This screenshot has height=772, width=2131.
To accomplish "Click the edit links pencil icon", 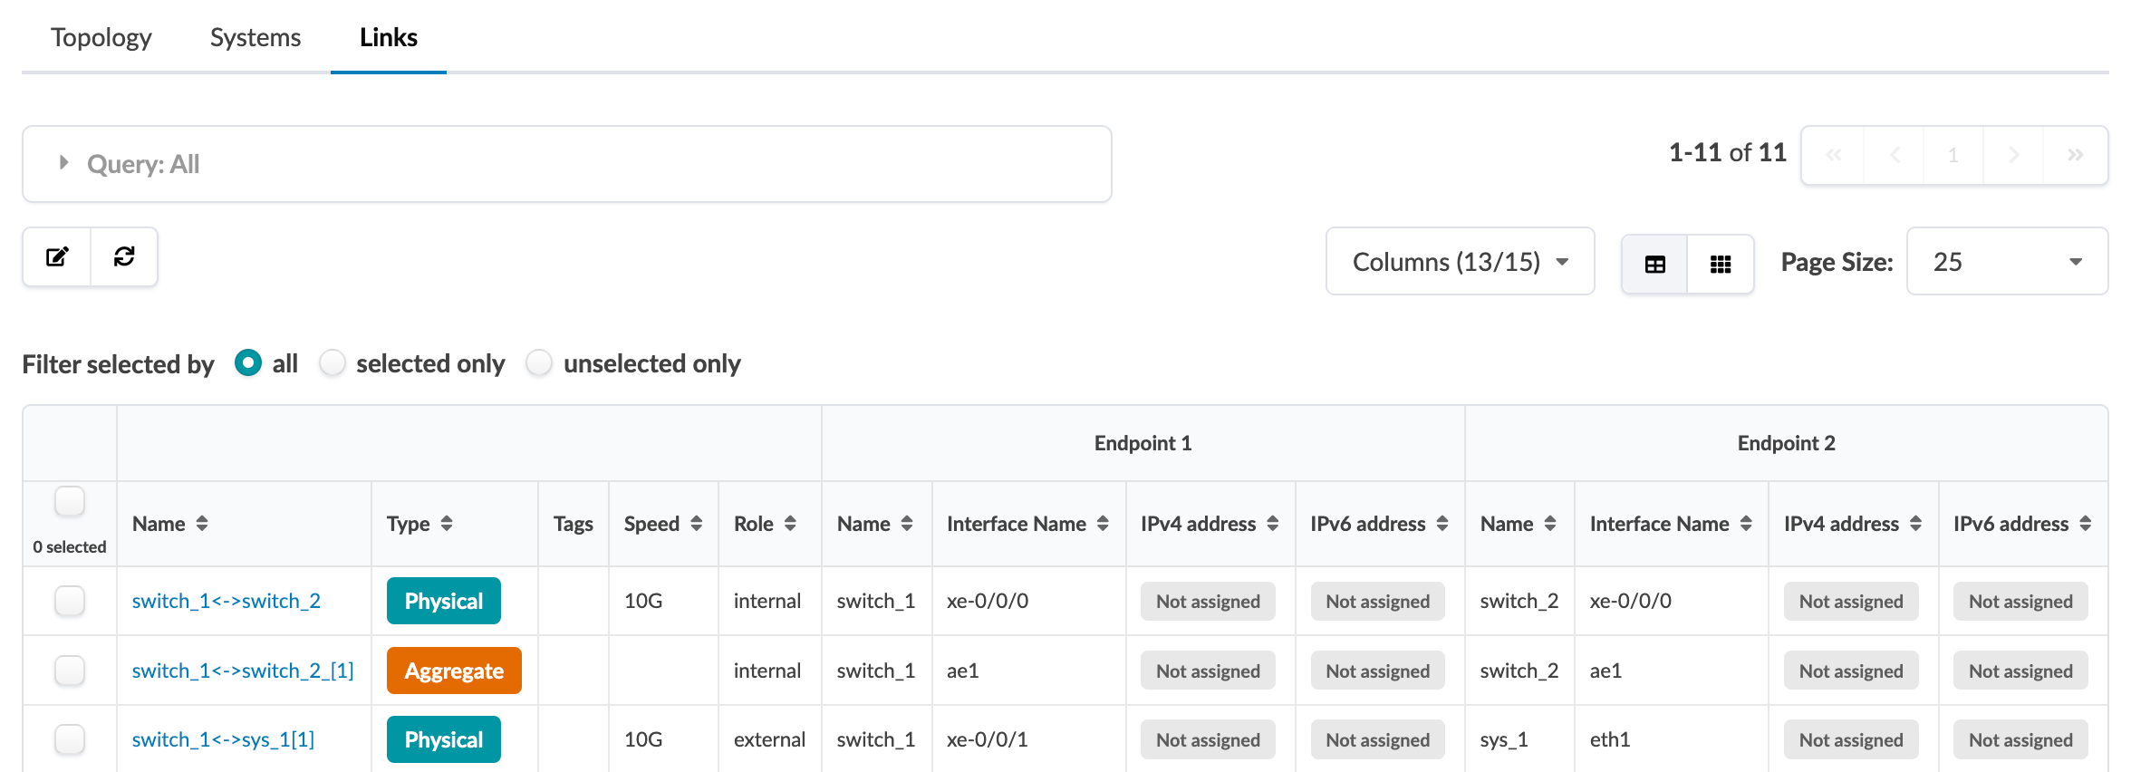I will click(57, 257).
